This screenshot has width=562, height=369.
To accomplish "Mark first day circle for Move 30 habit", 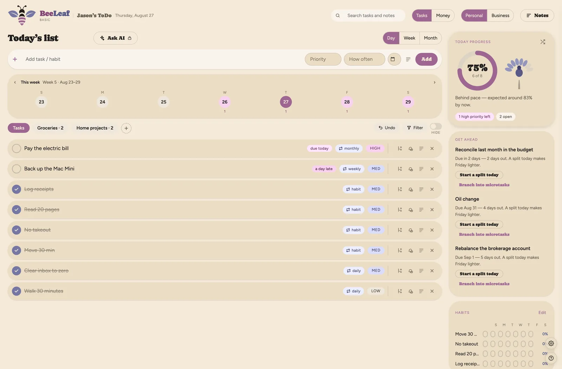I will click(x=485, y=334).
